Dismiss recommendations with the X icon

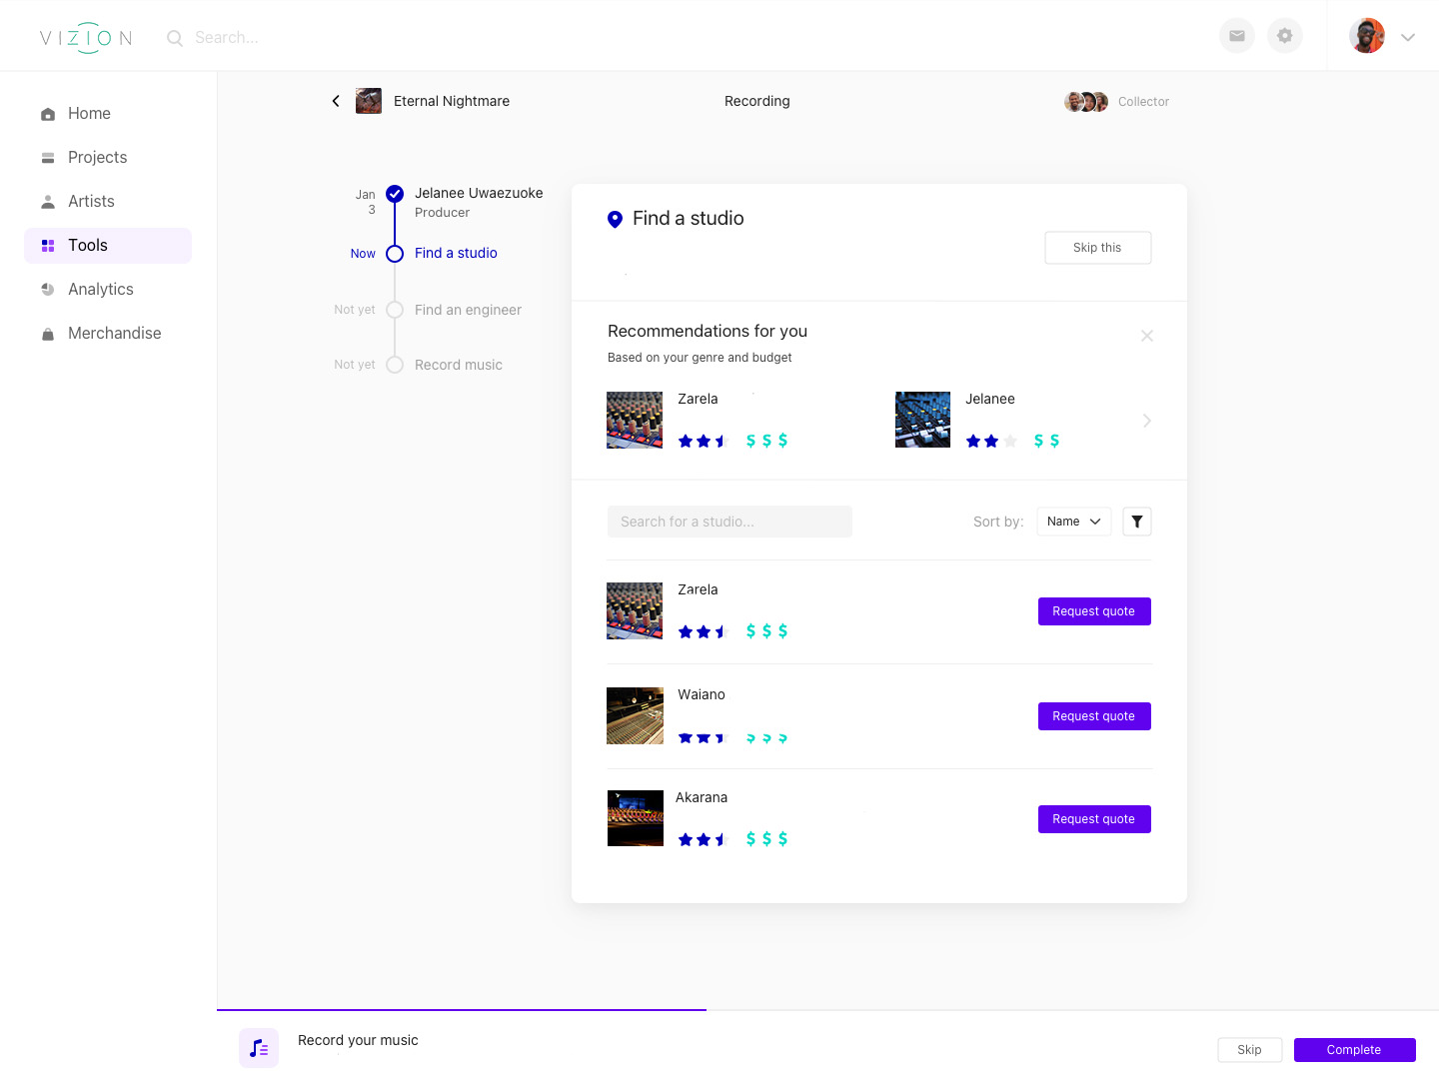(x=1146, y=336)
